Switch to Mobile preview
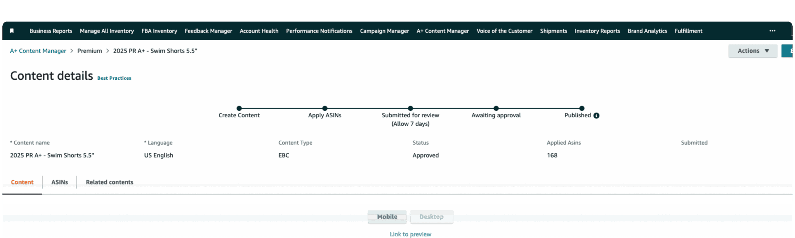795x238 pixels. 387,217
